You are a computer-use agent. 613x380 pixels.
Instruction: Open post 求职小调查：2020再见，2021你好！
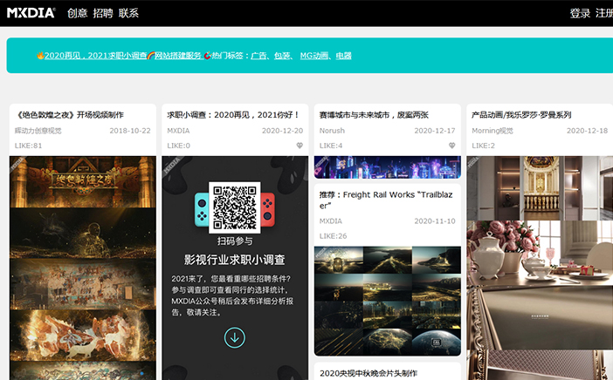[233, 115]
